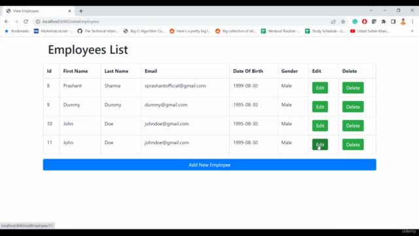Open MyAnimeList.net bookmark
This screenshot has height=236, width=419.
[53, 31]
